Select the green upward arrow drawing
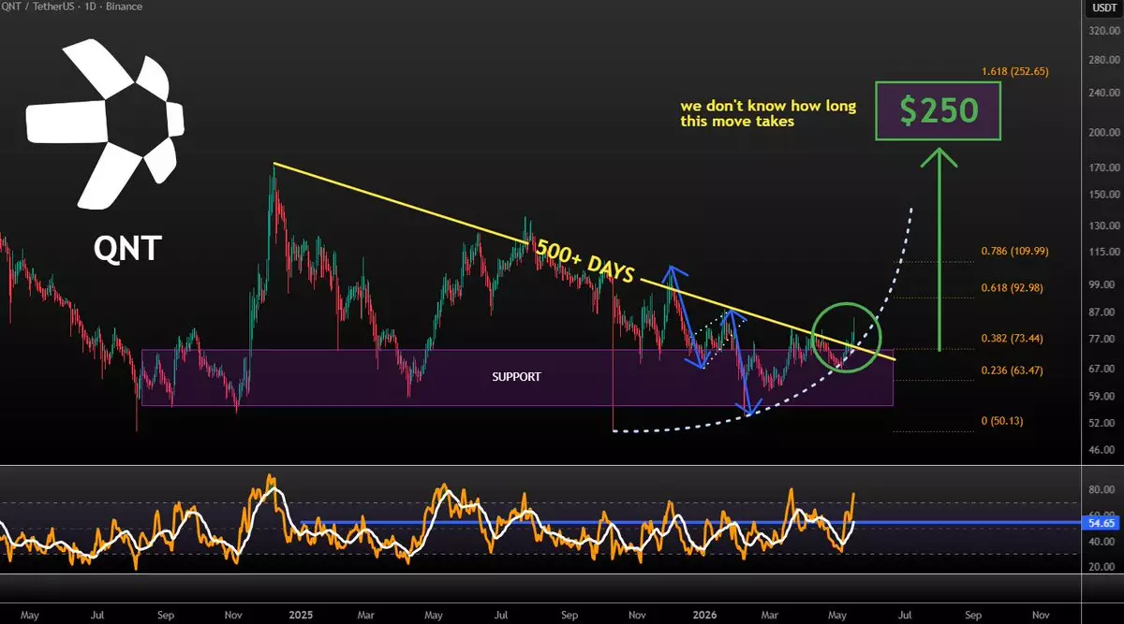The image size is (1124, 624). [x=939, y=249]
